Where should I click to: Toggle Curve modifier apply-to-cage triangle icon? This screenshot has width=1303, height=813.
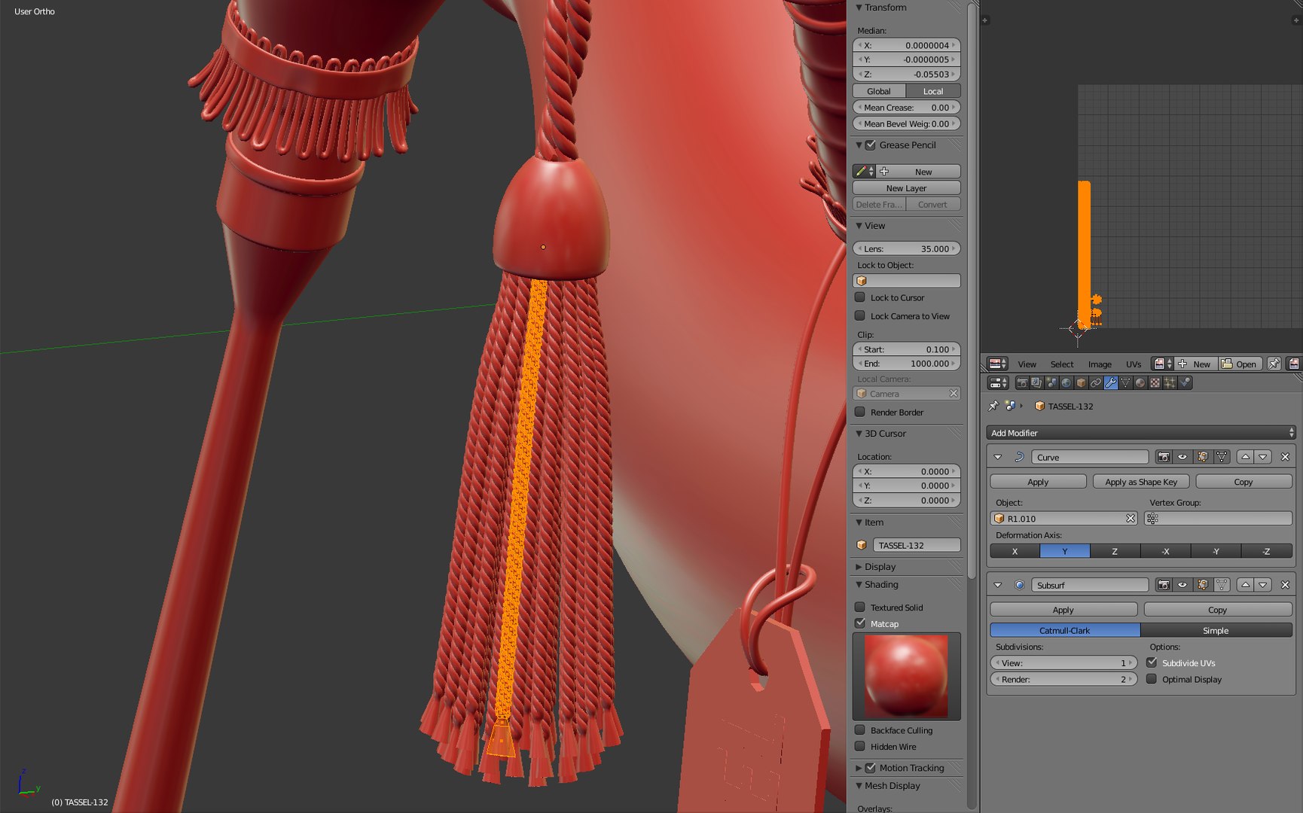tap(1222, 457)
